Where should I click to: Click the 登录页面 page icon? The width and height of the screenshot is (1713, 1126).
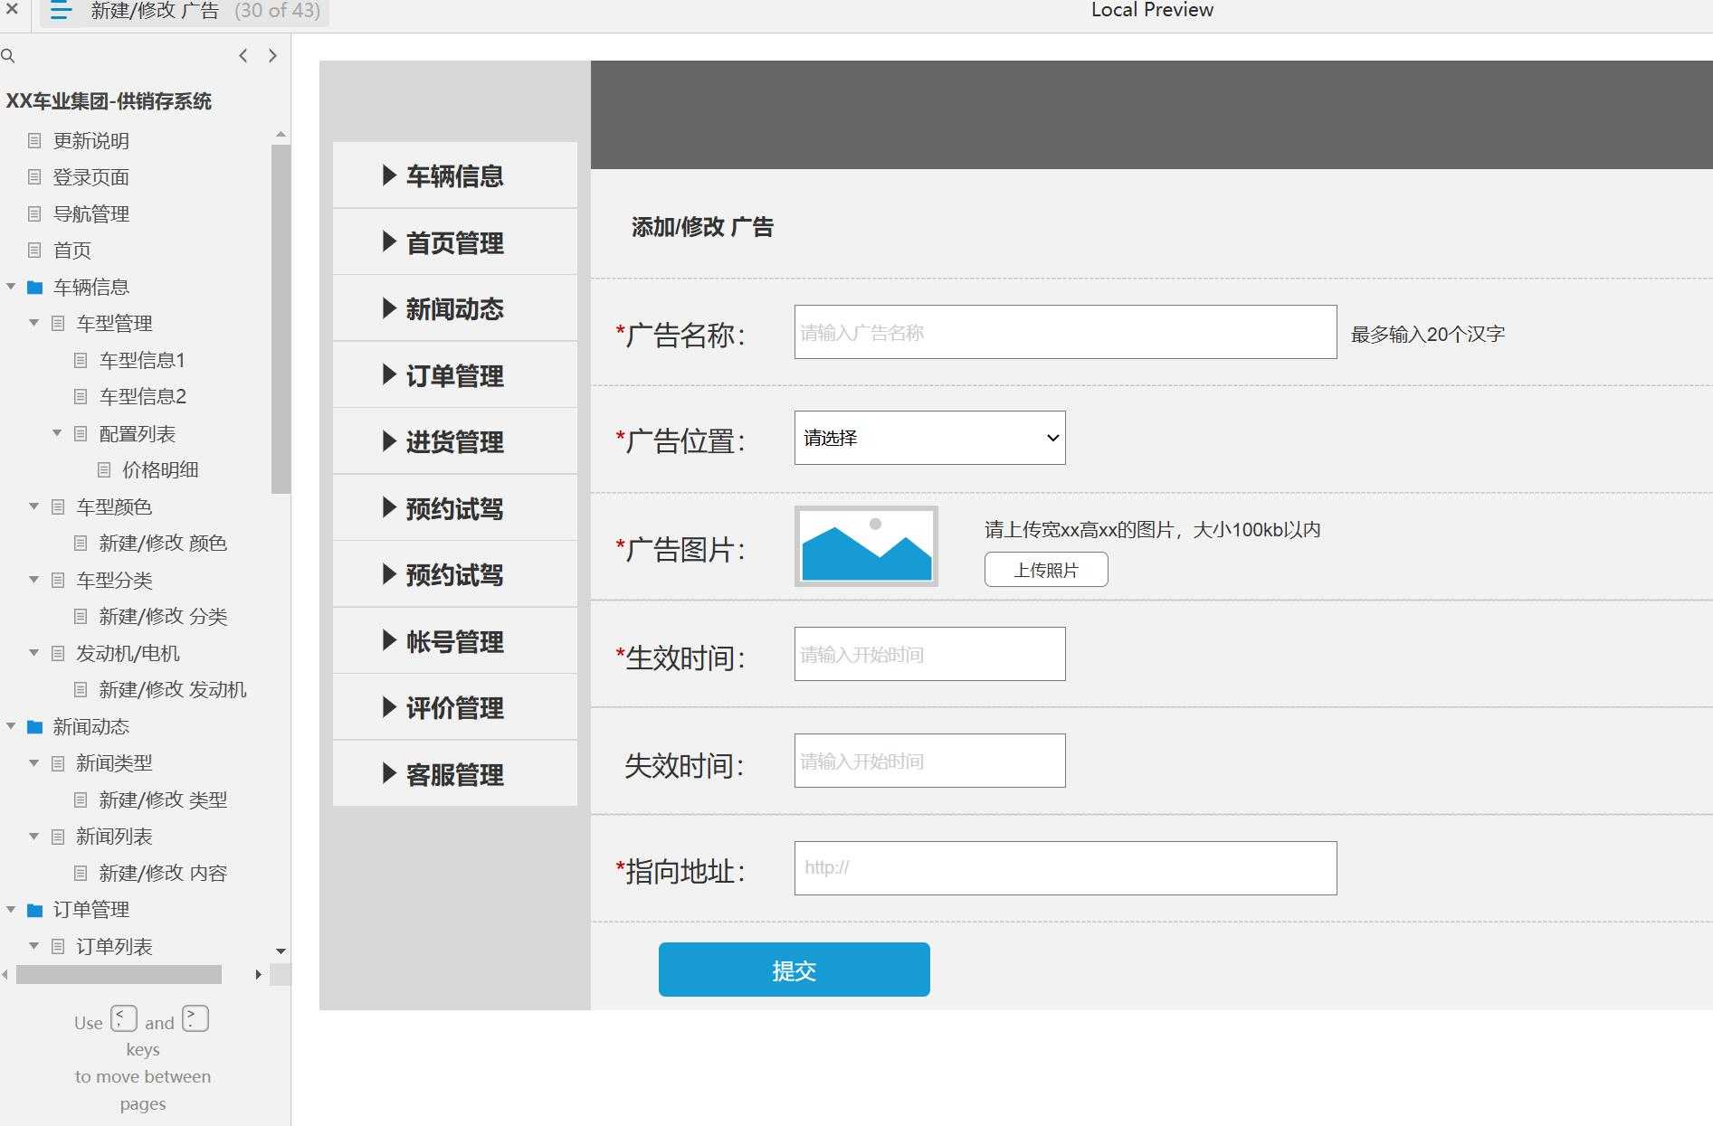(33, 177)
